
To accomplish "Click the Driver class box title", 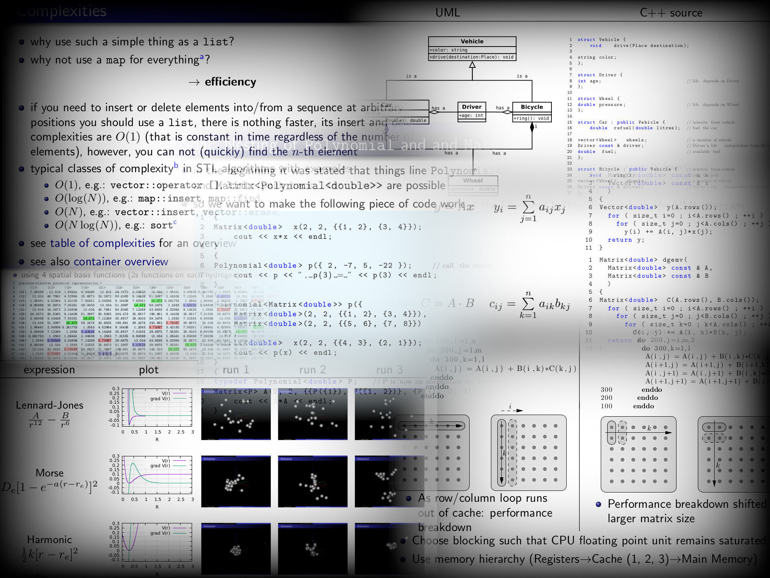I will coord(472,107).
